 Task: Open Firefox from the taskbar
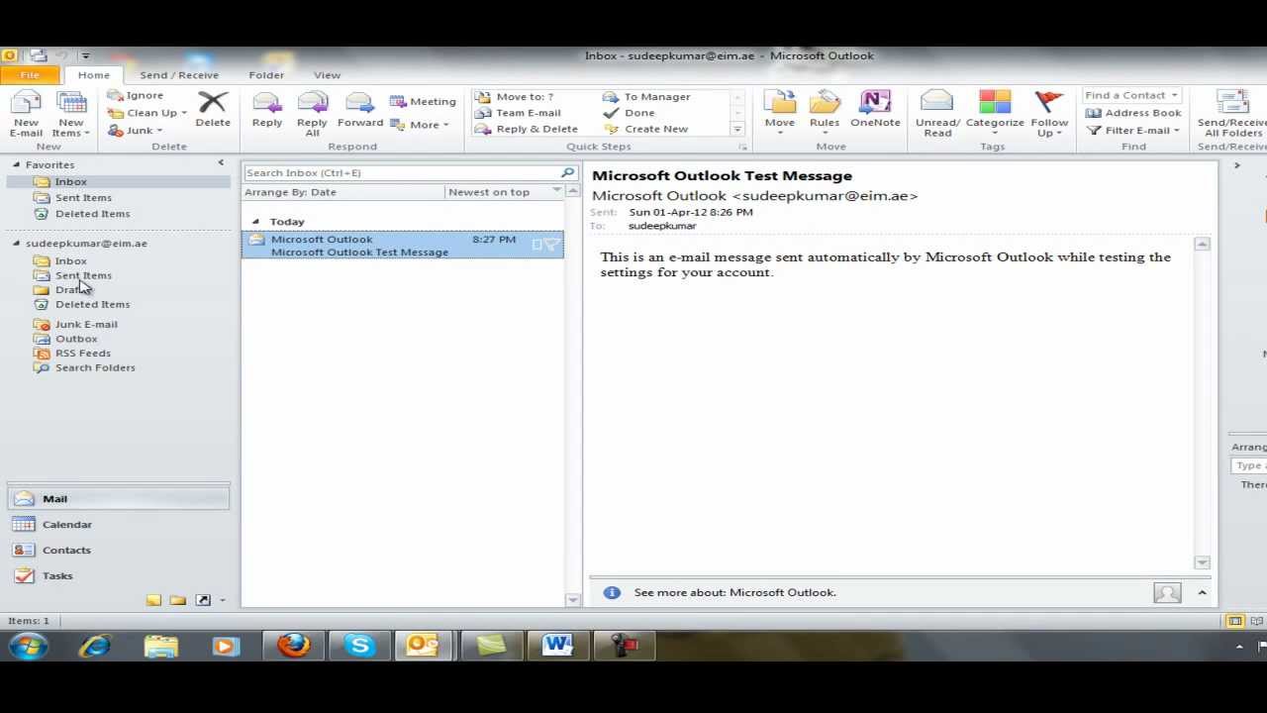tap(293, 647)
